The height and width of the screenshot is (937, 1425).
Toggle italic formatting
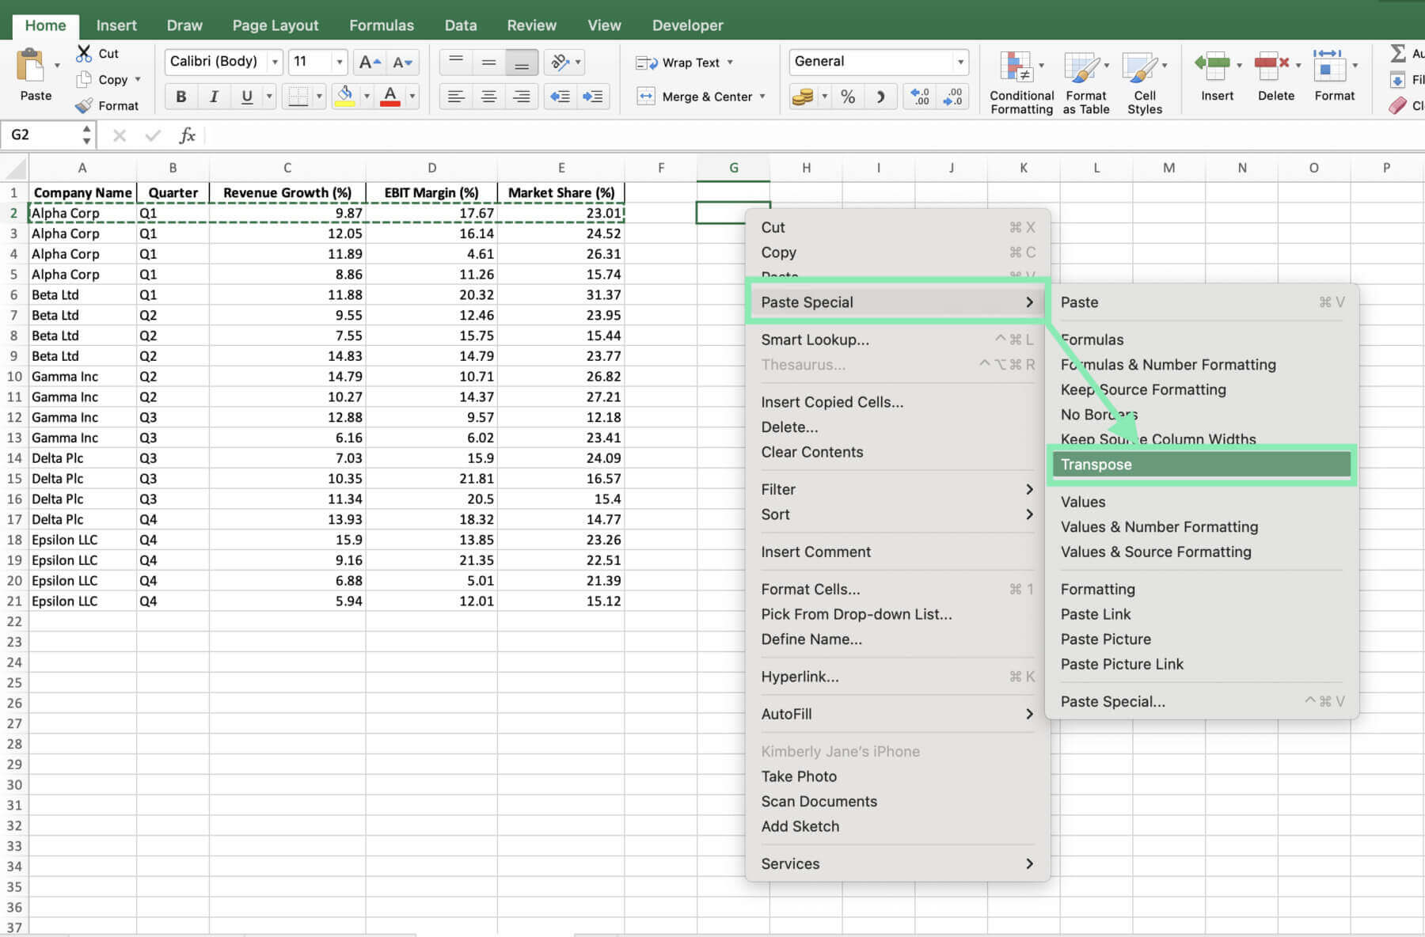pos(214,97)
